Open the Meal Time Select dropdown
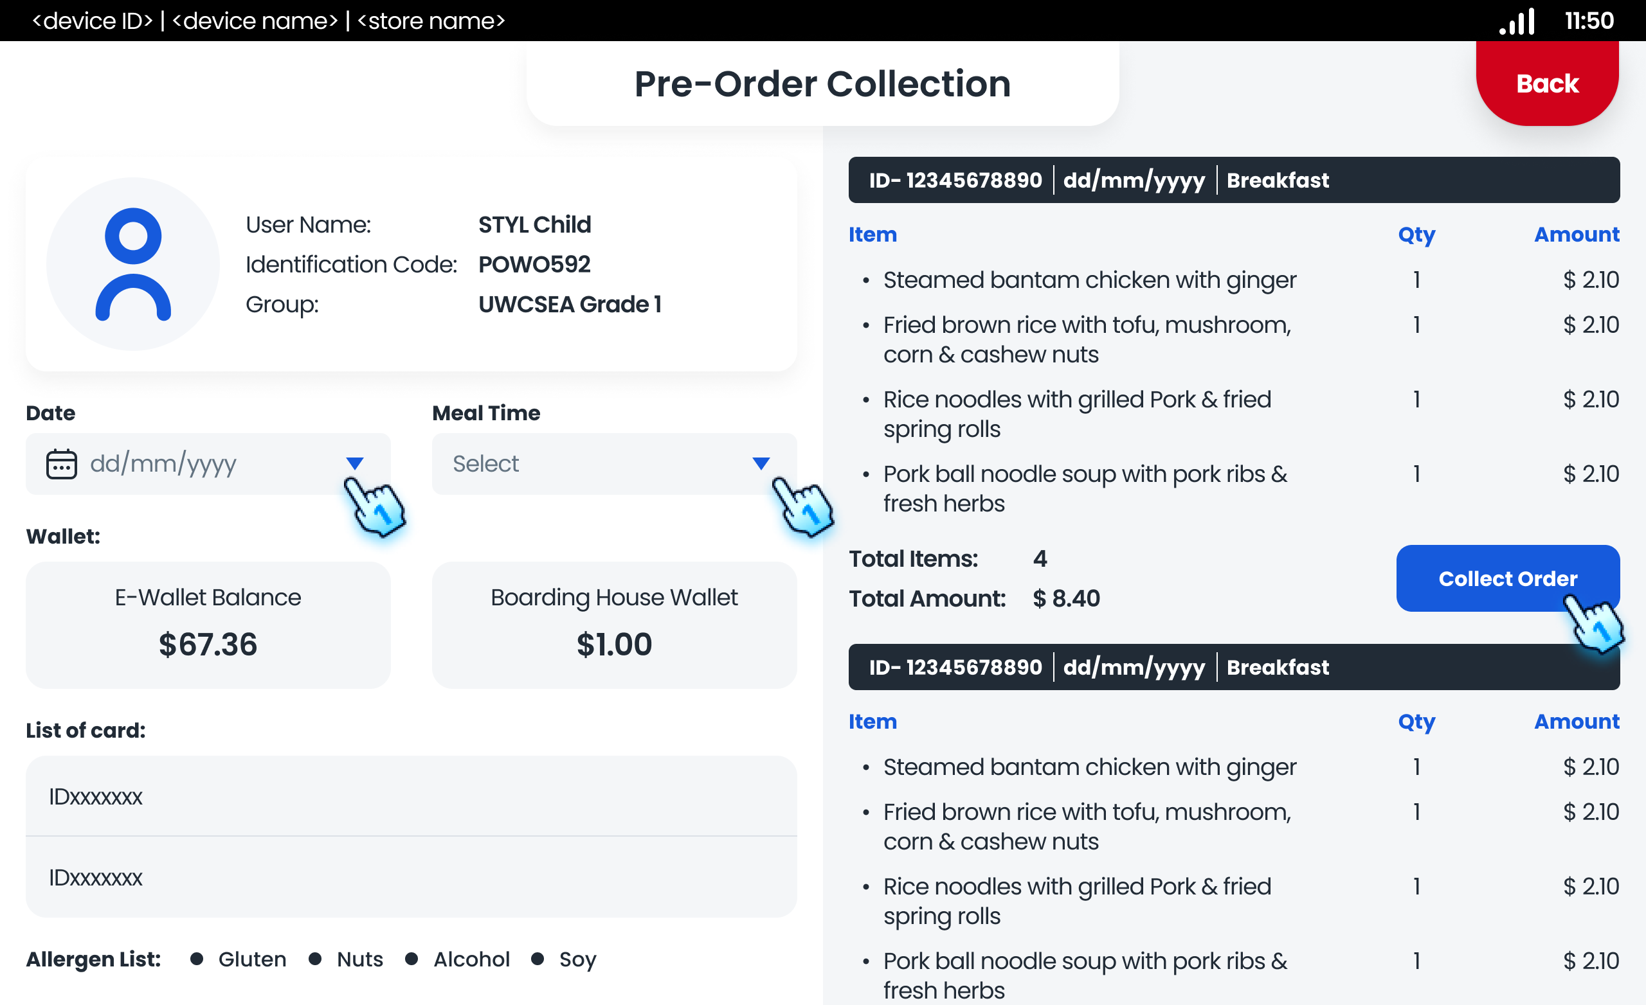This screenshot has height=1005, width=1646. click(761, 463)
